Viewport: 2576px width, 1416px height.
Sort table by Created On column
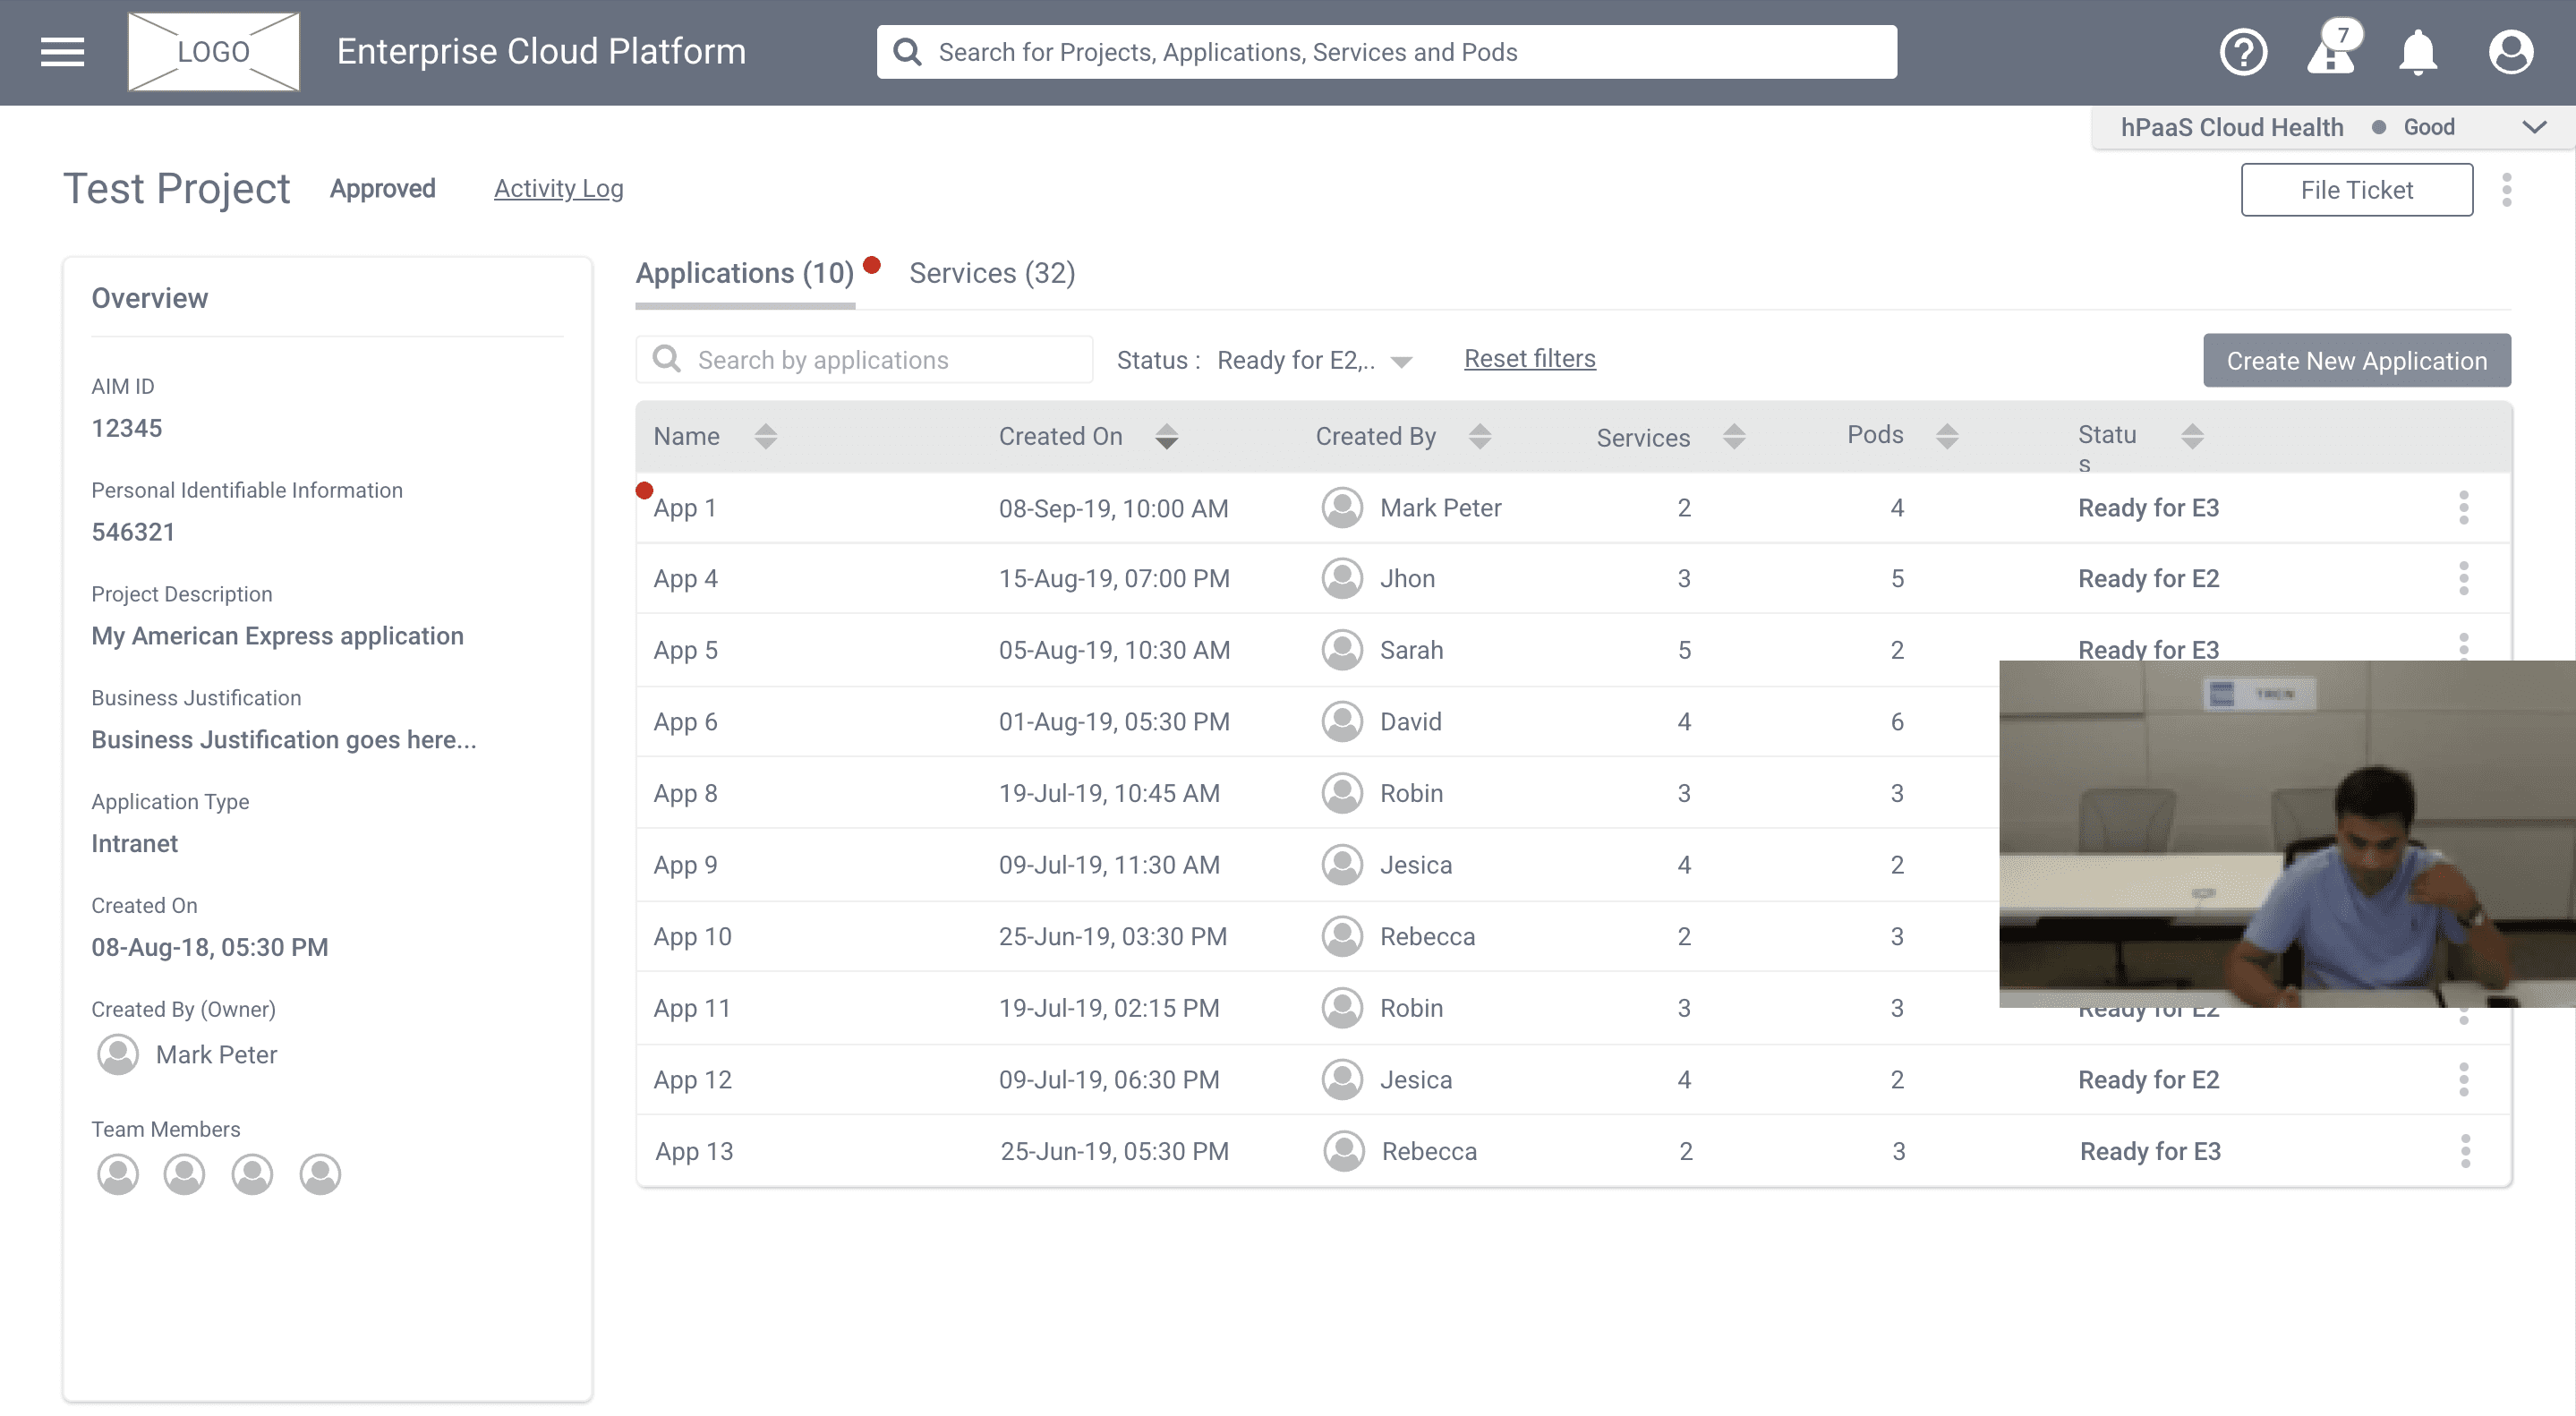point(1166,436)
